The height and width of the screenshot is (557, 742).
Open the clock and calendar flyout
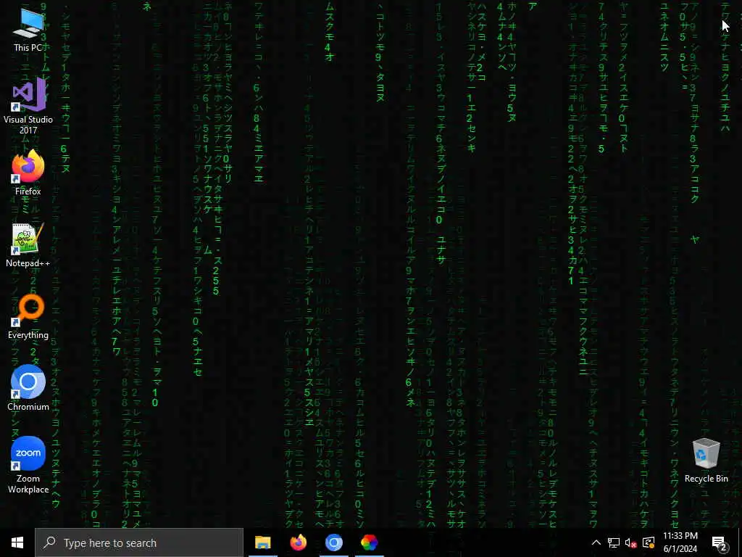pos(680,542)
